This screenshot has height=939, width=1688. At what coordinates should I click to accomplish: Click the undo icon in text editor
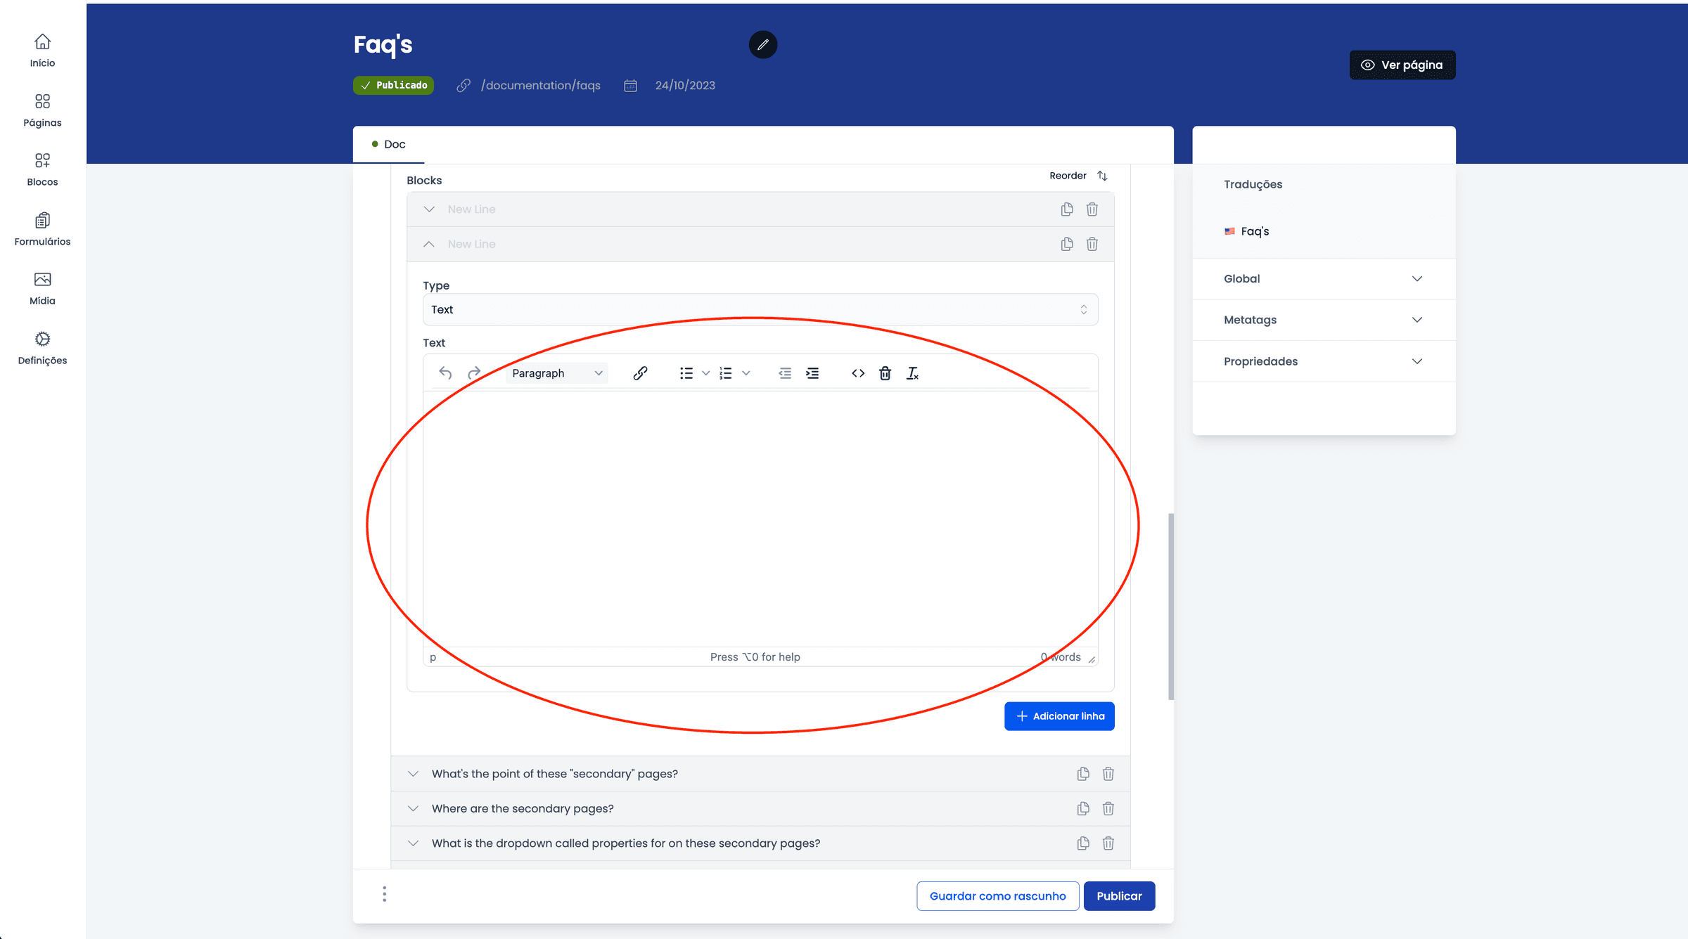click(x=445, y=373)
